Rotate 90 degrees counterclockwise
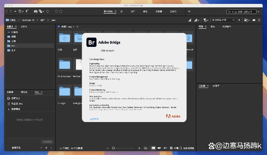 pyautogui.click(x=56, y=11)
